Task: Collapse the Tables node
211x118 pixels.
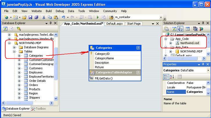Action: [x=14, y=52]
